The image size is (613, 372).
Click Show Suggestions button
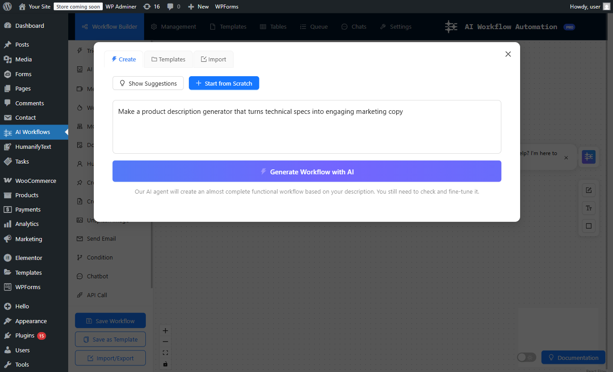pos(148,83)
